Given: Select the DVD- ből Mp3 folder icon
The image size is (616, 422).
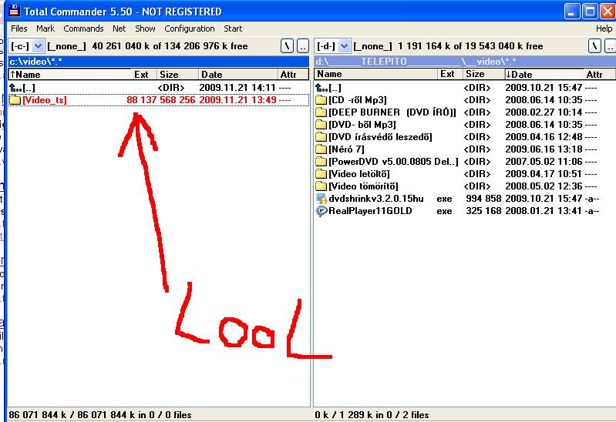Looking at the screenshot, I should click(x=321, y=125).
